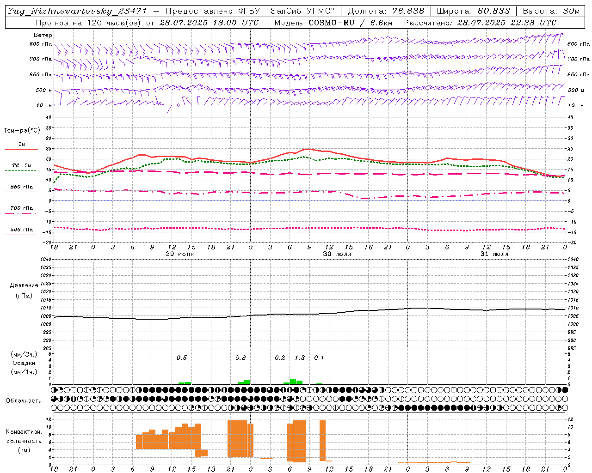This screenshot has width=592, height=473.
Task: Click the 'Td 2м' dew point legend entry
Action: (x=22, y=165)
